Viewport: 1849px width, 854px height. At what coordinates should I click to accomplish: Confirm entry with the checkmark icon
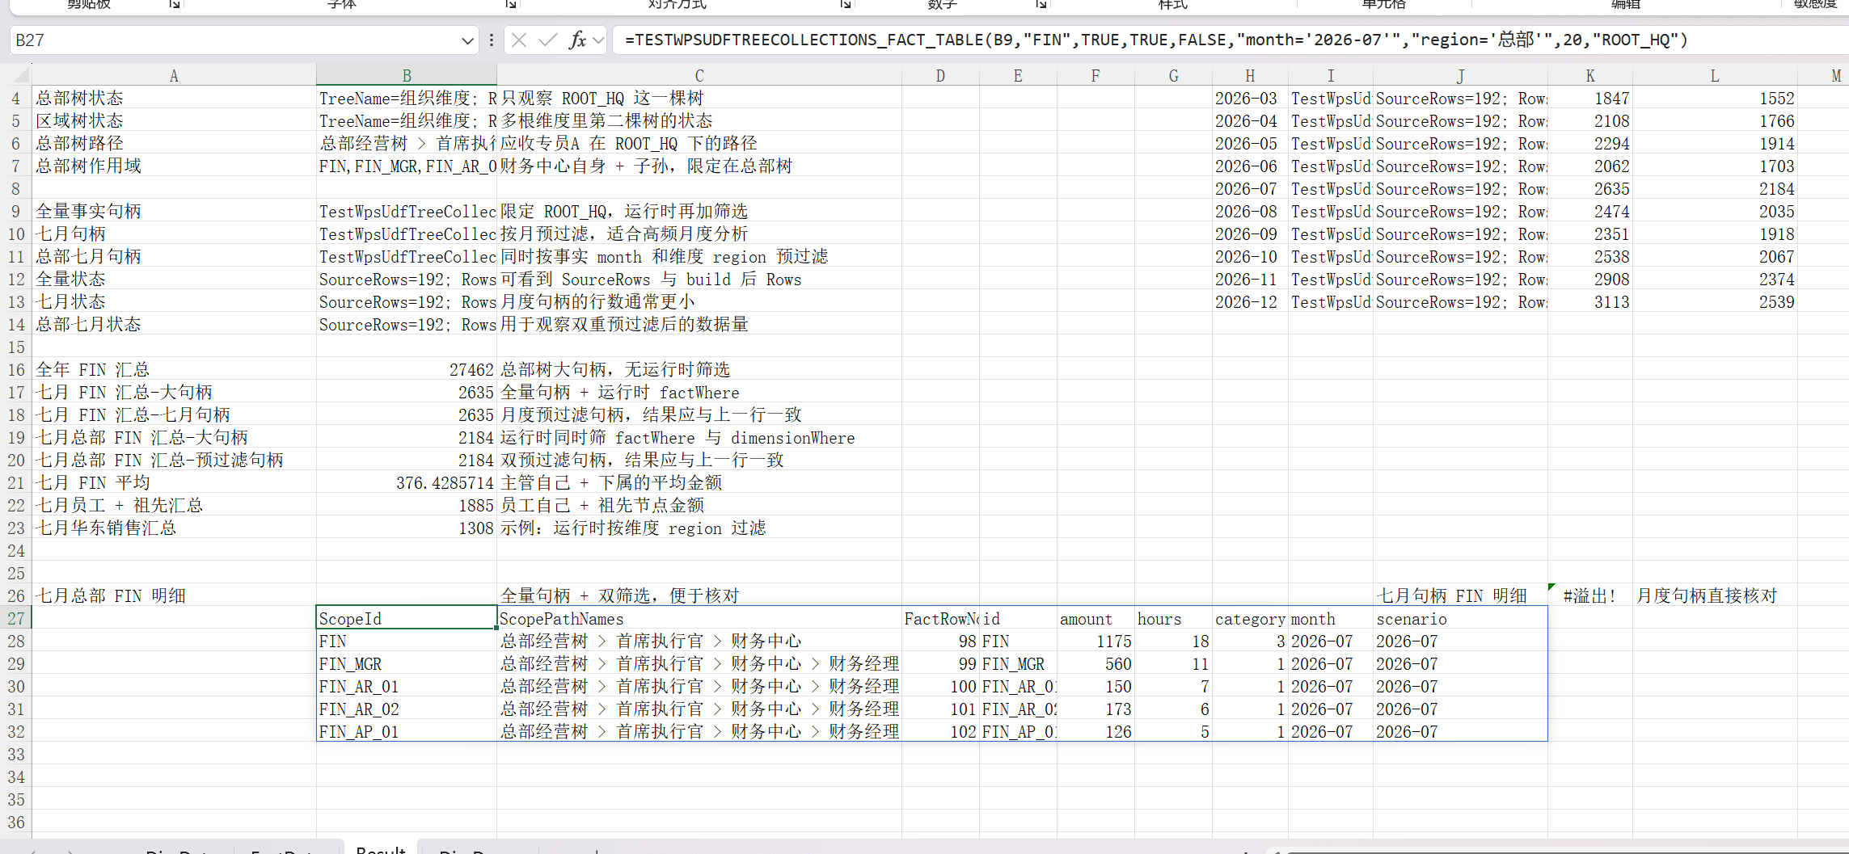point(547,40)
